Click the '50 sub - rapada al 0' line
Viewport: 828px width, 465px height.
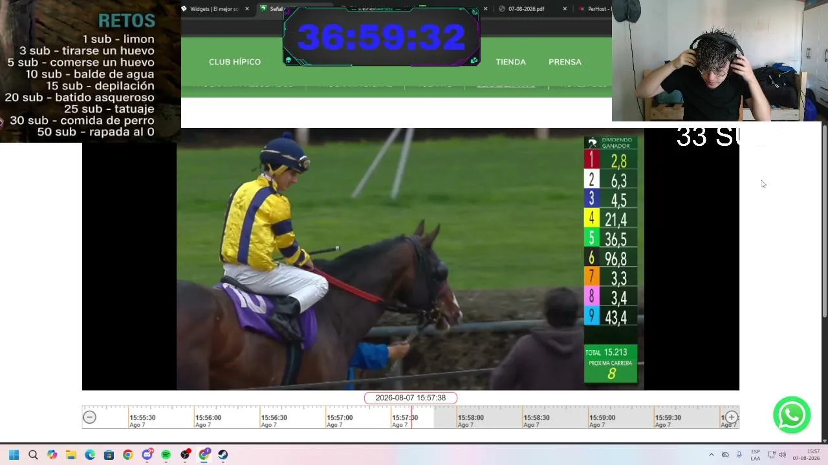[x=96, y=132]
